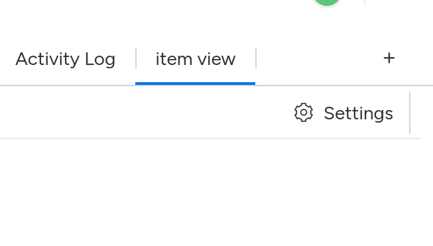
Task: Select the item view tab
Action: click(196, 59)
